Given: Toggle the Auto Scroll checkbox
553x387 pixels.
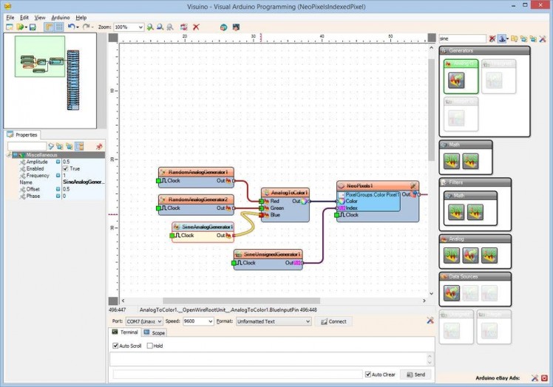Looking at the screenshot, I should pos(115,346).
